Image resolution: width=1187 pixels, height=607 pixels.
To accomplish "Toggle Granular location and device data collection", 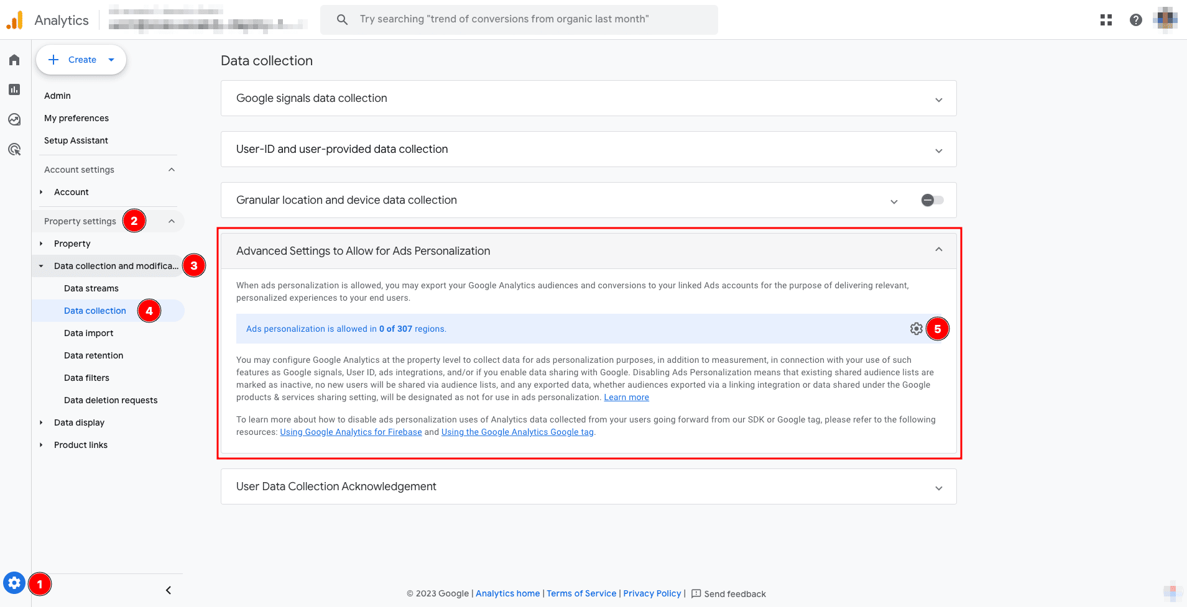I will pyautogui.click(x=932, y=200).
